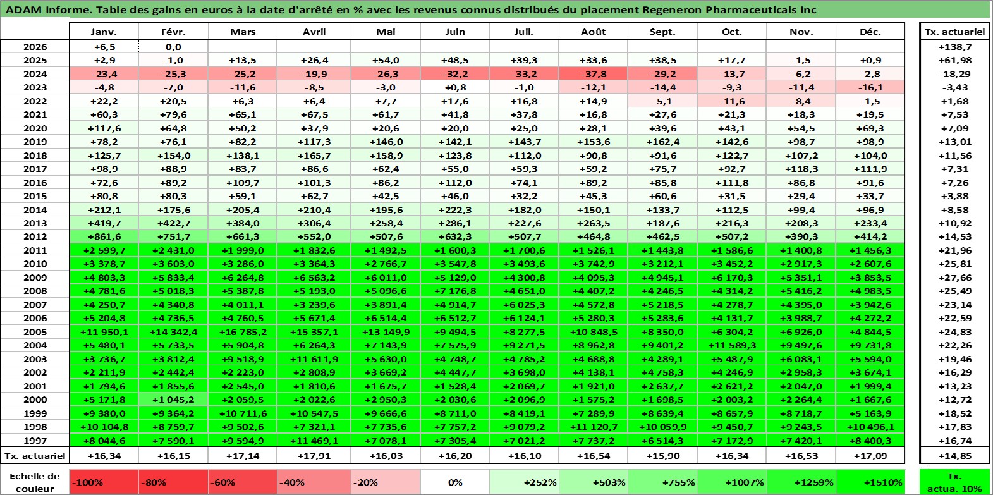
Task: Select the '+11 120,7' cell in row 1998
Action: coord(593,427)
